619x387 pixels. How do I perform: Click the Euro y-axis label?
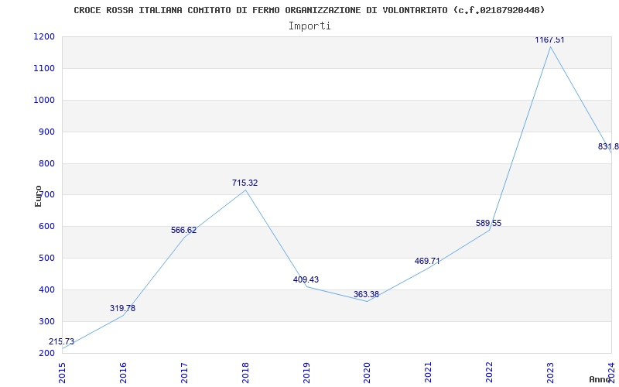tap(38, 196)
